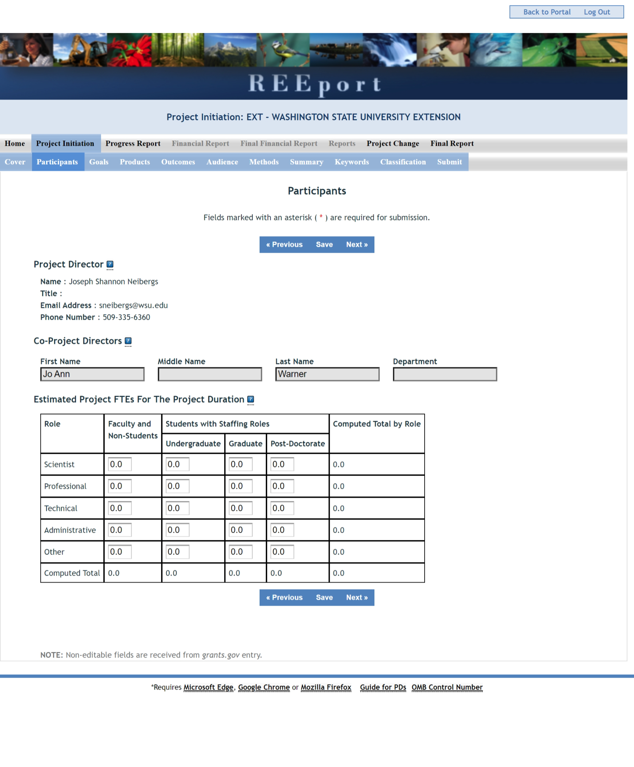
Task: Click help icon beside Estimated Project FTEs
Action: tap(250, 399)
